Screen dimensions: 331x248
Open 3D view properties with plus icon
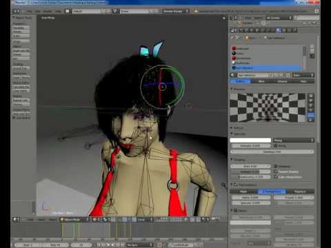[x=224, y=18]
